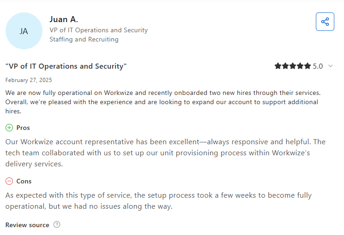Click the Cons section label

coord(24,181)
